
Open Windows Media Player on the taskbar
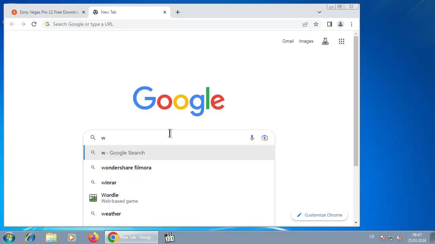[x=72, y=237]
